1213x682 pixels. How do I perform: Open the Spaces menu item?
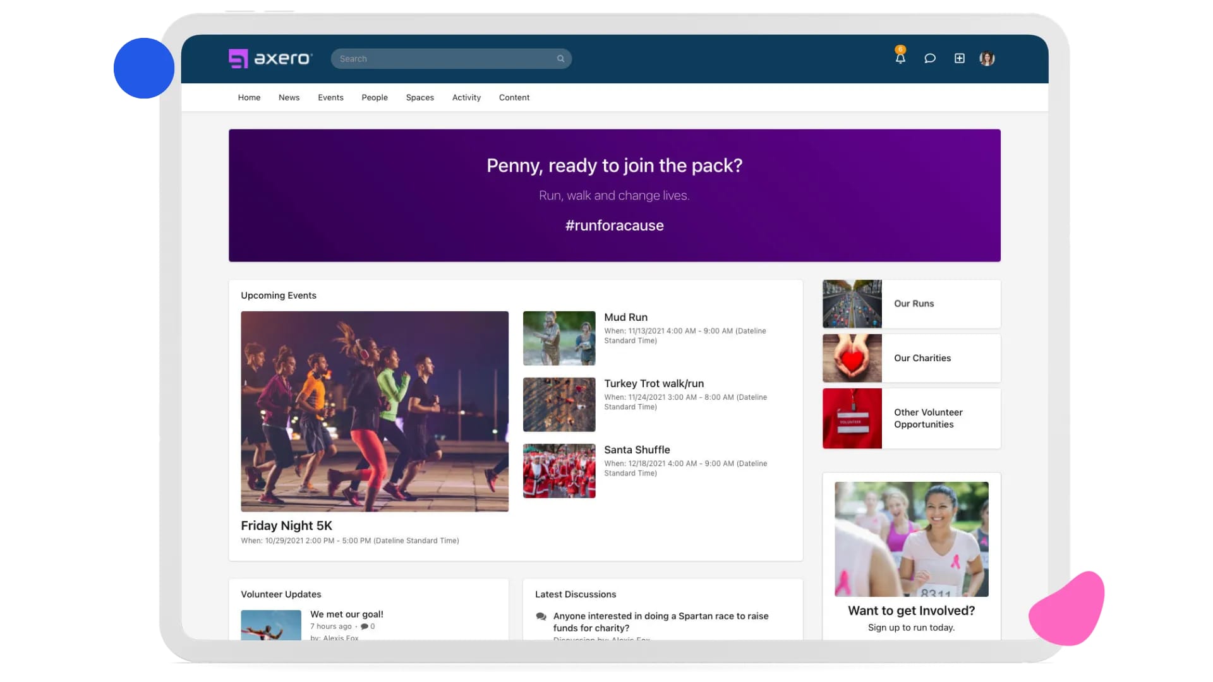point(419,97)
